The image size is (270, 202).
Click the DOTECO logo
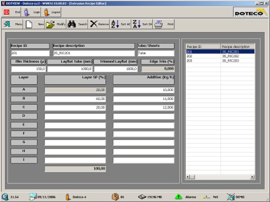pyautogui.click(x=250, y=12)
